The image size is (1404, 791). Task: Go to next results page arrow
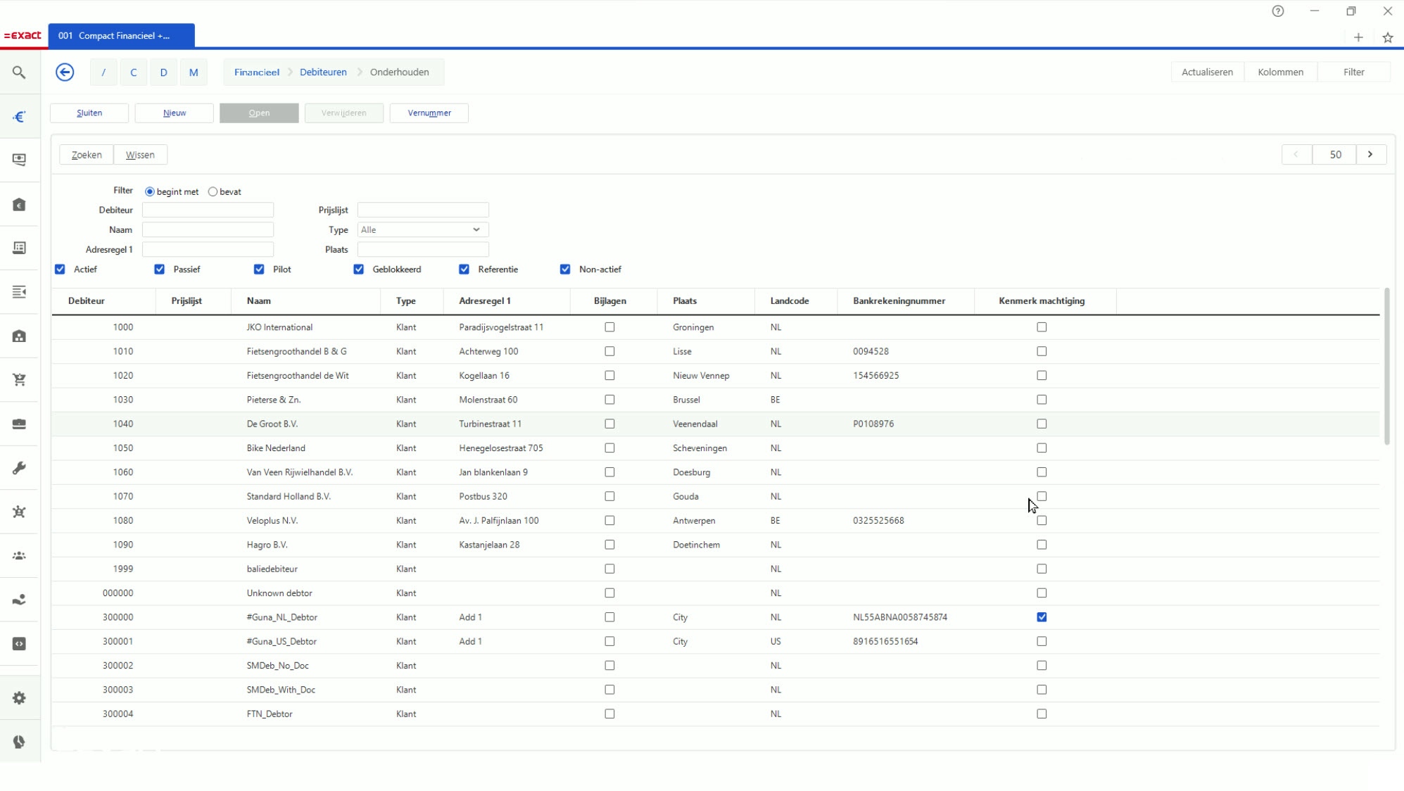click(1370, 154)
